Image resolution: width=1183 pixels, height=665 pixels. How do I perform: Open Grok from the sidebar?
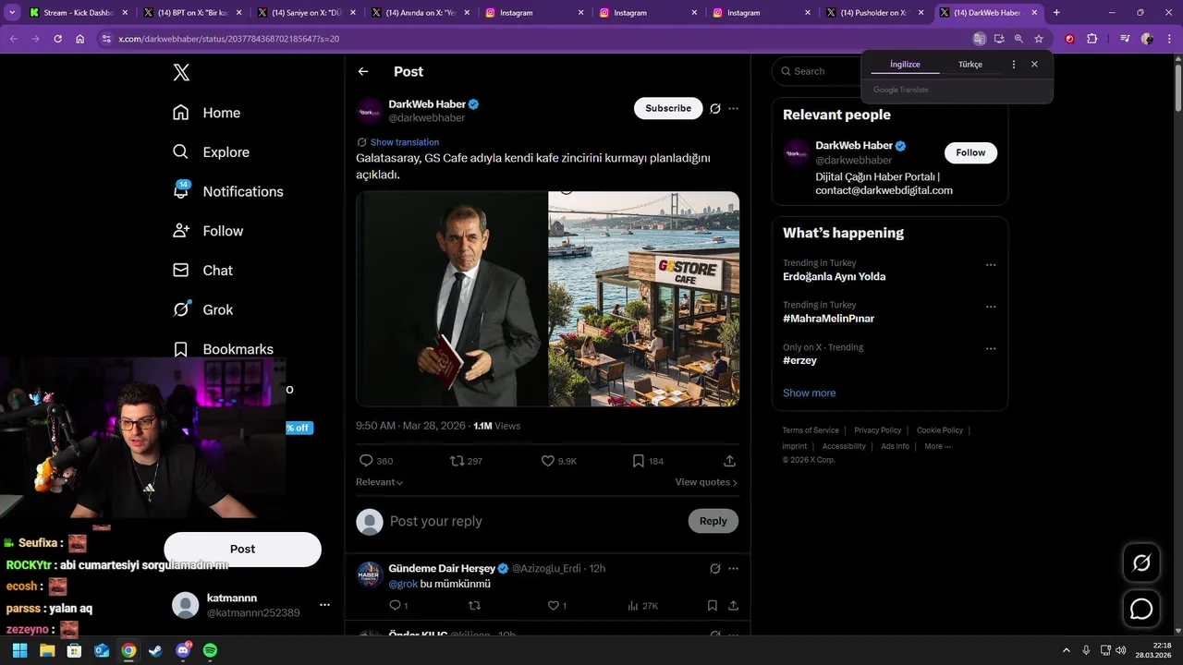[x=181, y=309]
